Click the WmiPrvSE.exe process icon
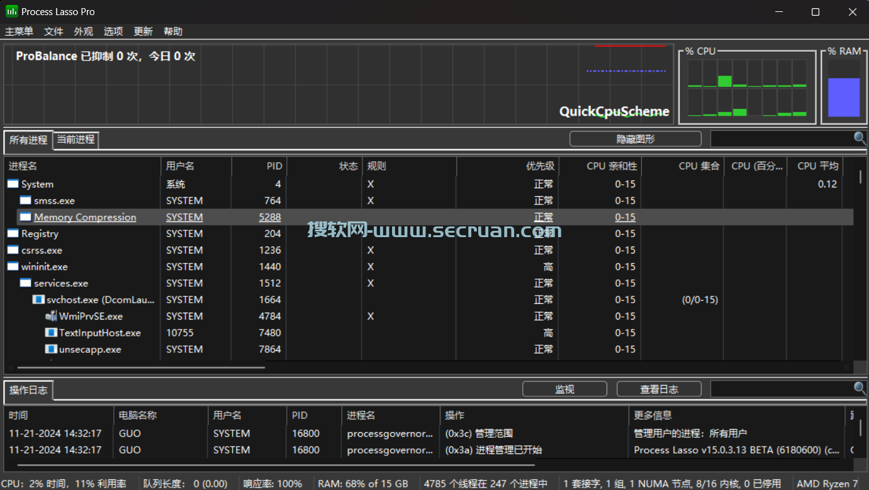The width and height of the screenshot is (869, 490). coord(50,316)
